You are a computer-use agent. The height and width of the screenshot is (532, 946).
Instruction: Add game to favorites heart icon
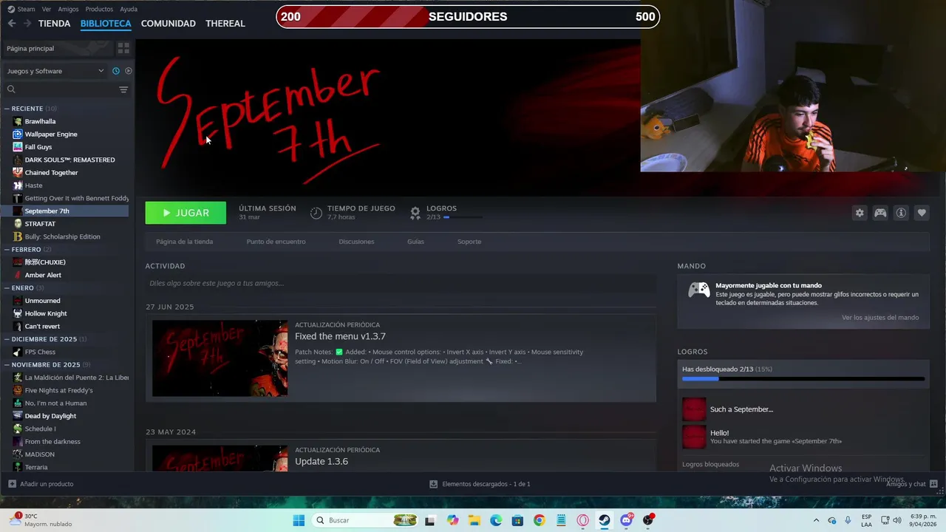coord(922,213)
